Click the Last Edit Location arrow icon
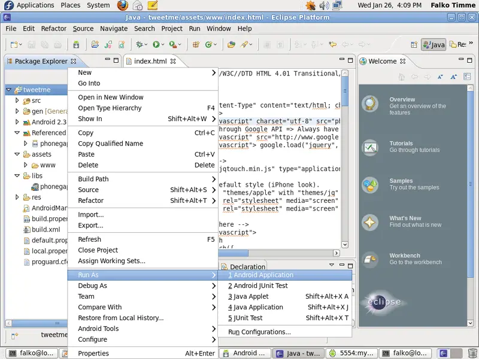This screenshot has width=479, height=359. [332, 44]
